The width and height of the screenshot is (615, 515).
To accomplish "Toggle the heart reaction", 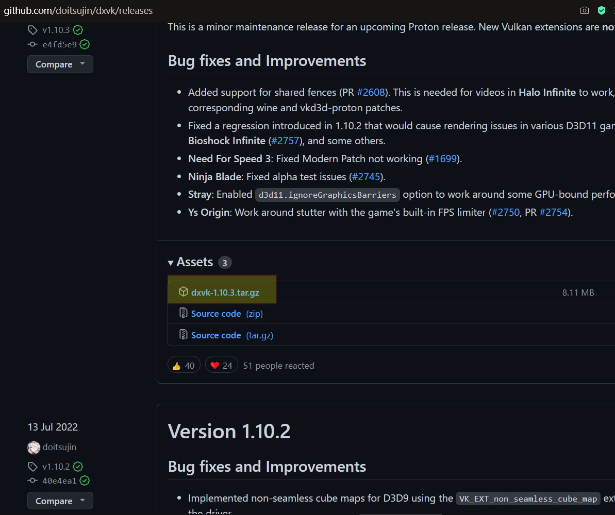I will (x=221, y=365).
